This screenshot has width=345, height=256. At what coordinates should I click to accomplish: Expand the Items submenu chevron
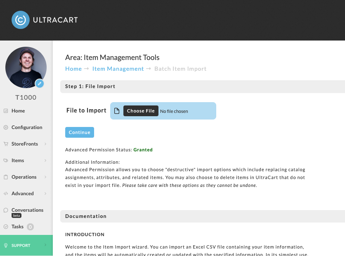pos(45,160)
